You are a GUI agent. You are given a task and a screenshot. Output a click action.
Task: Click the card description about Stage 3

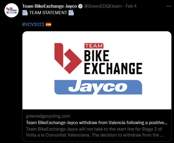95,132
